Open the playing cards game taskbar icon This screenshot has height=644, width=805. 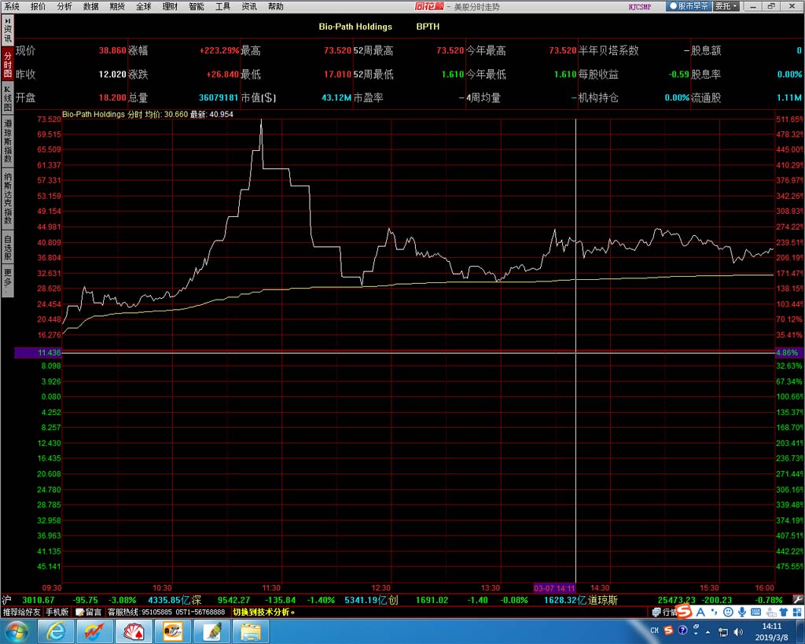[134, 631]
